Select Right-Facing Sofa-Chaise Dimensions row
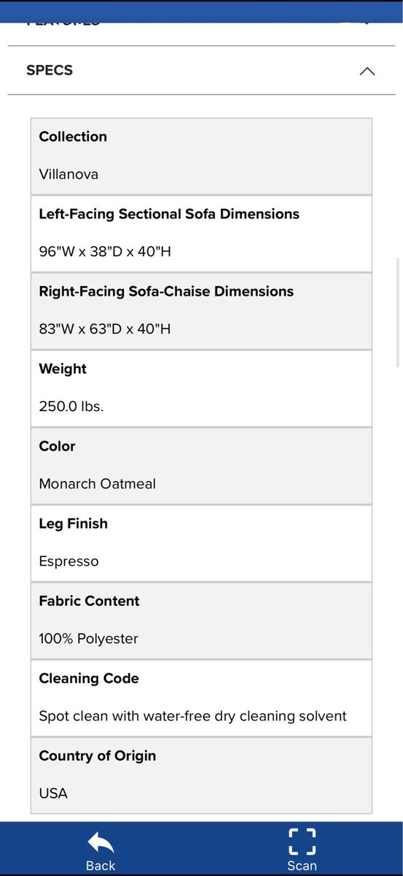The height and width of the screenshot is (876, 403). click(201, 311)
